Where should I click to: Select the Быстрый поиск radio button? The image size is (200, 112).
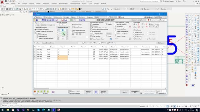(73, 27)
